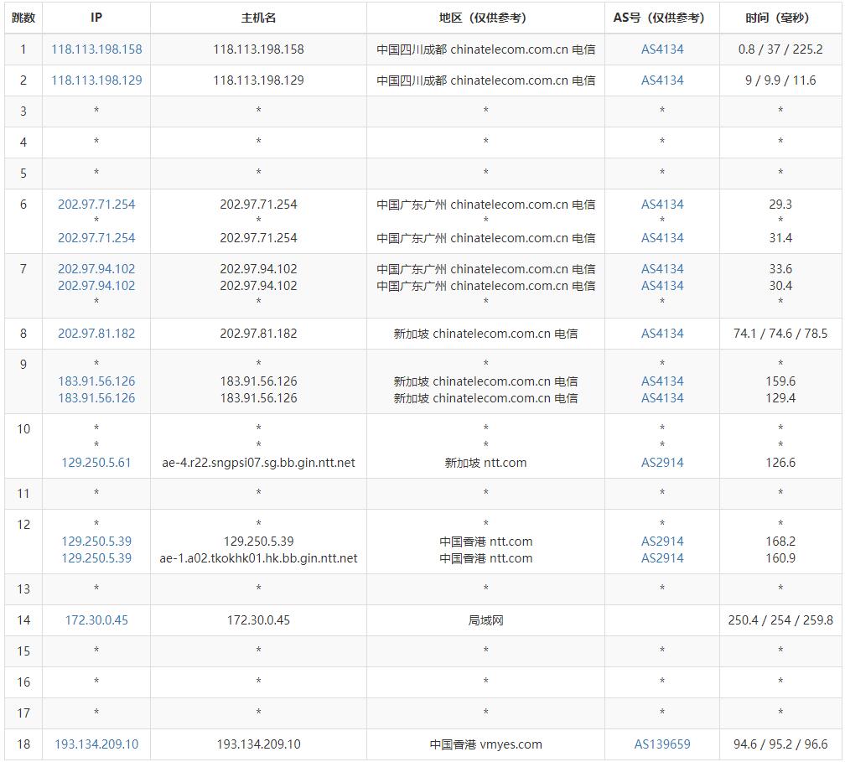The height and width of the screenshot is (762, 845).
Task: Click the 新加坡 ntt.com region cell
Action: [x=485, y=463]
